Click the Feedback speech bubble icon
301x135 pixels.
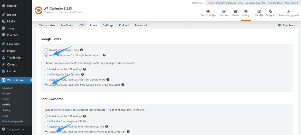(279, 25)
